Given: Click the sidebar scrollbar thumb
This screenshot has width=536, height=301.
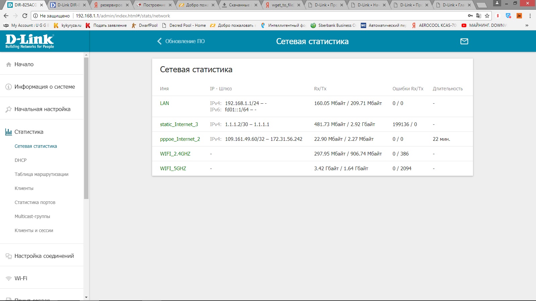Looking at the screenshot, I should point(86,128).
